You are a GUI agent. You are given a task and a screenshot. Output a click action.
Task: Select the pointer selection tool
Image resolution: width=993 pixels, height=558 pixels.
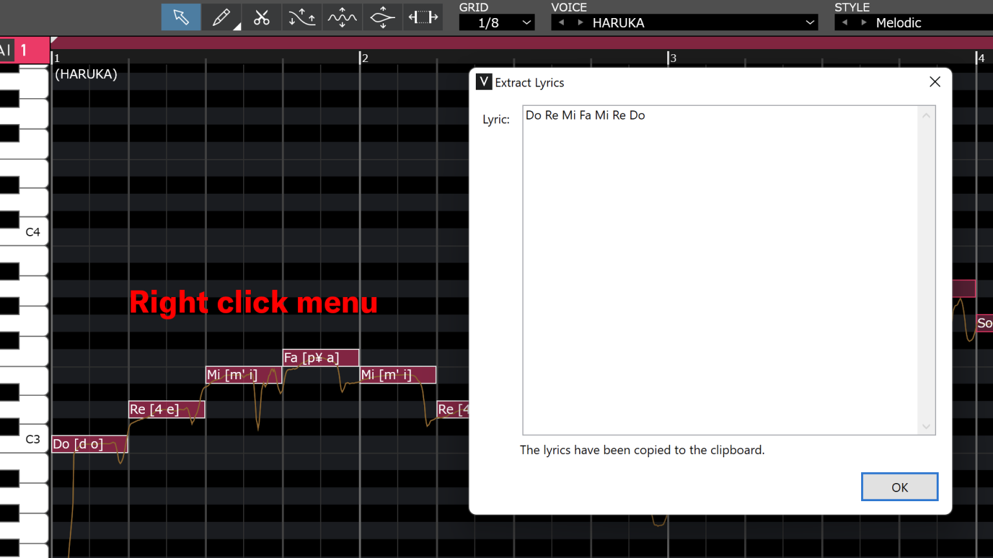tap(180, 17)
